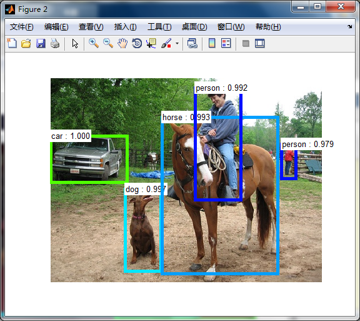The image size is (360, 321).
Task: Save the figure with the floppy disk icon
Action: click(x=41, y=43)
